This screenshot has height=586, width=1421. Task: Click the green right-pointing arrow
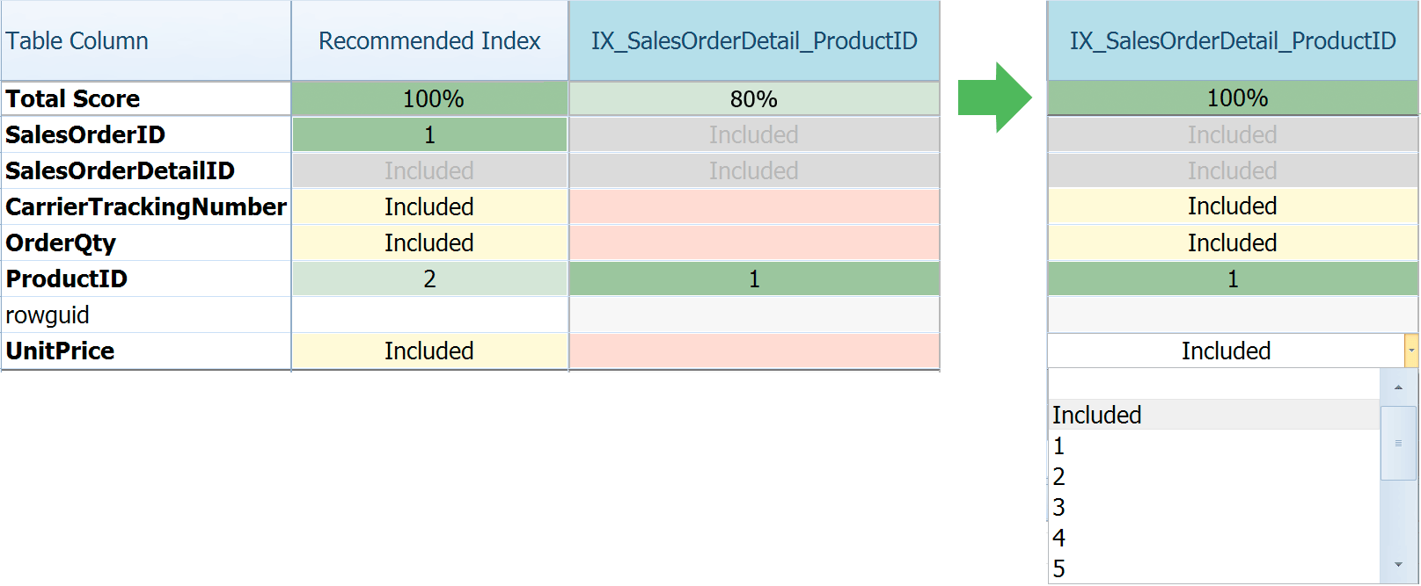(x=993, y=98)
